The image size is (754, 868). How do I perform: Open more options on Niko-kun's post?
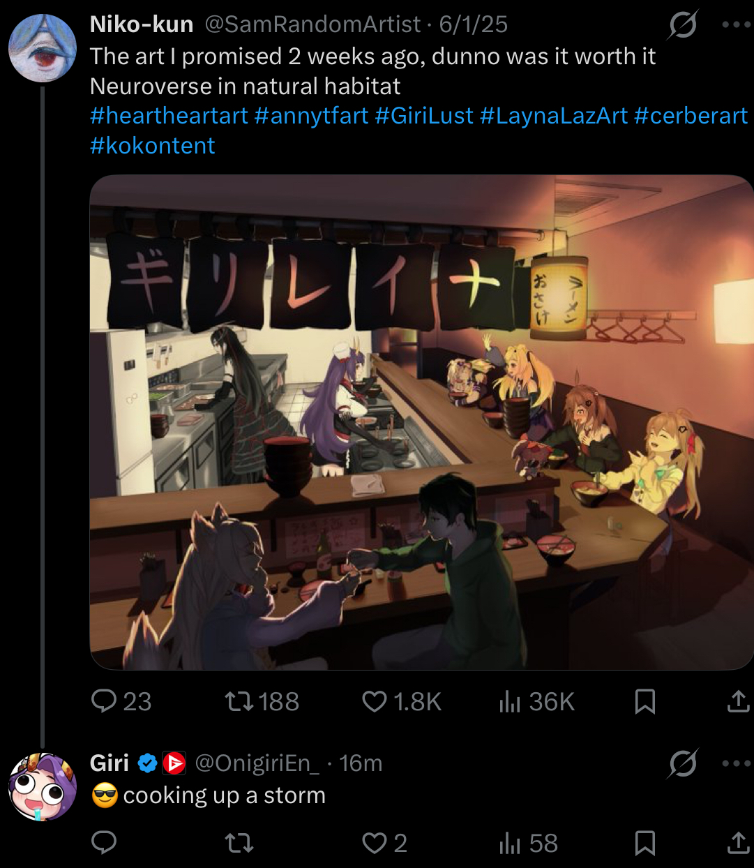pyautogui.click(x=736, y=24)
